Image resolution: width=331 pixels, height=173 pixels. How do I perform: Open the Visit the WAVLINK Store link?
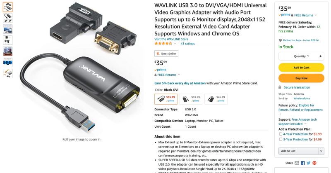(171, 39)
